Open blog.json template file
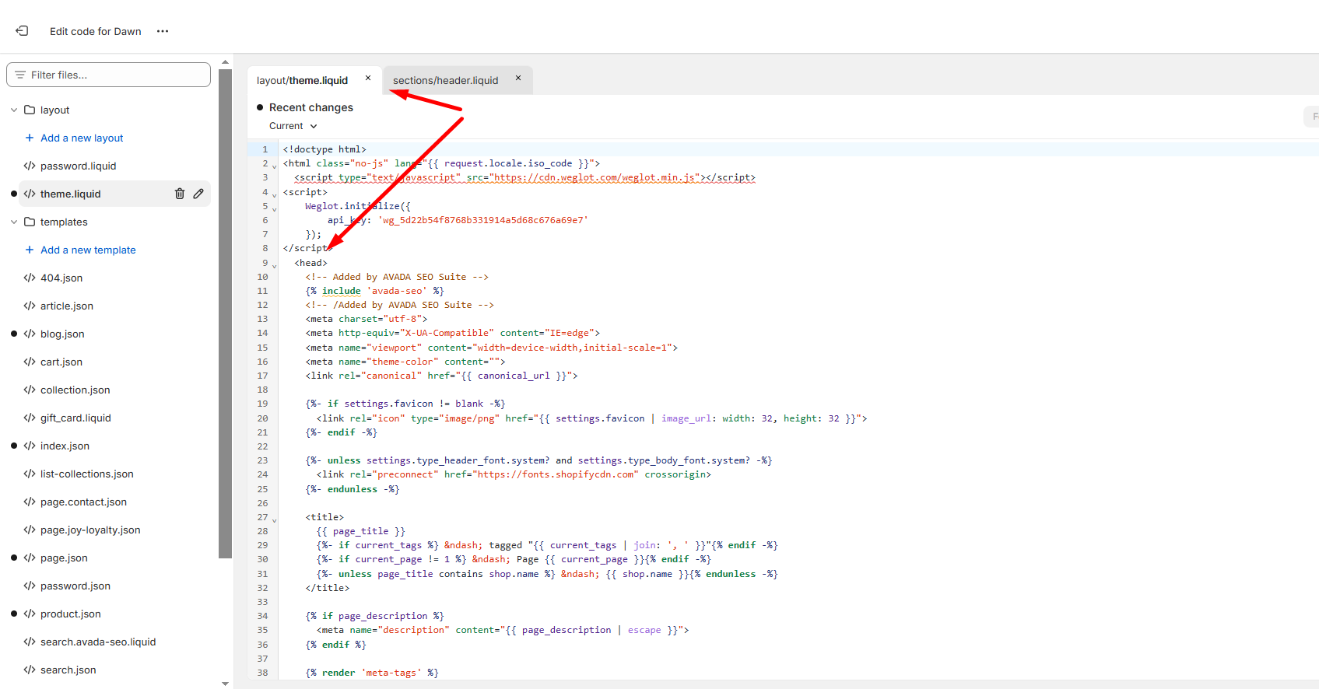Image resolution: width=1319 pixels, height=689 pixels. (62, 334)
